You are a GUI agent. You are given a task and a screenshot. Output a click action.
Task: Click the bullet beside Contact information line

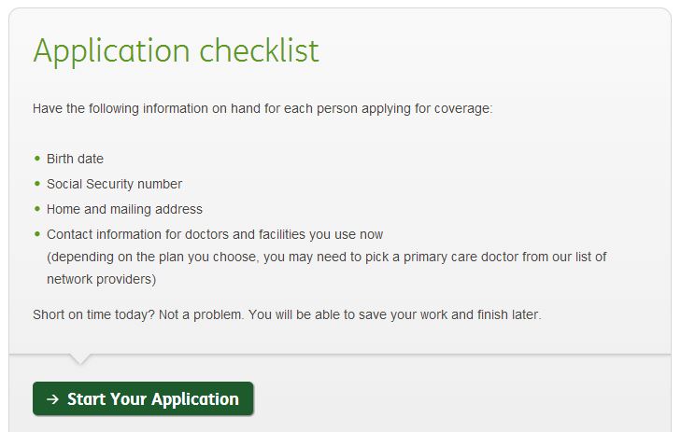(37, 234)
